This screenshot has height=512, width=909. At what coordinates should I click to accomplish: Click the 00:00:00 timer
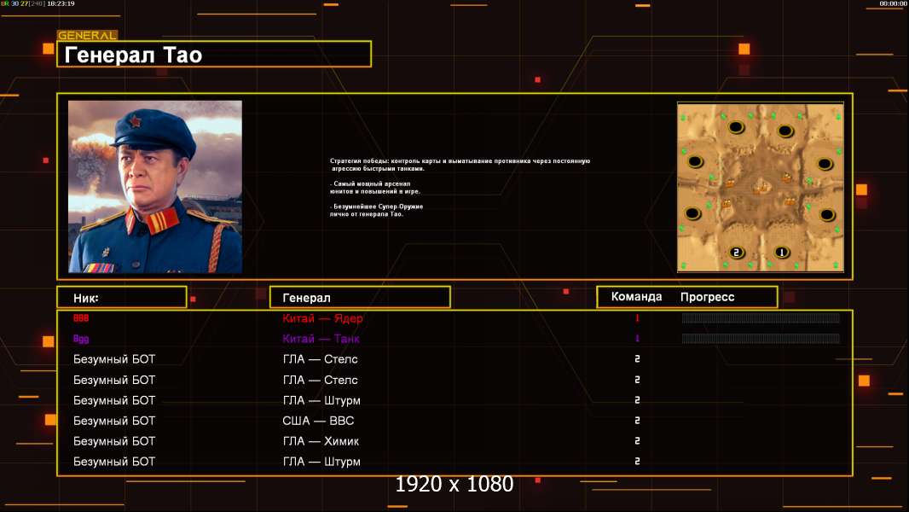tap(893, 3)
